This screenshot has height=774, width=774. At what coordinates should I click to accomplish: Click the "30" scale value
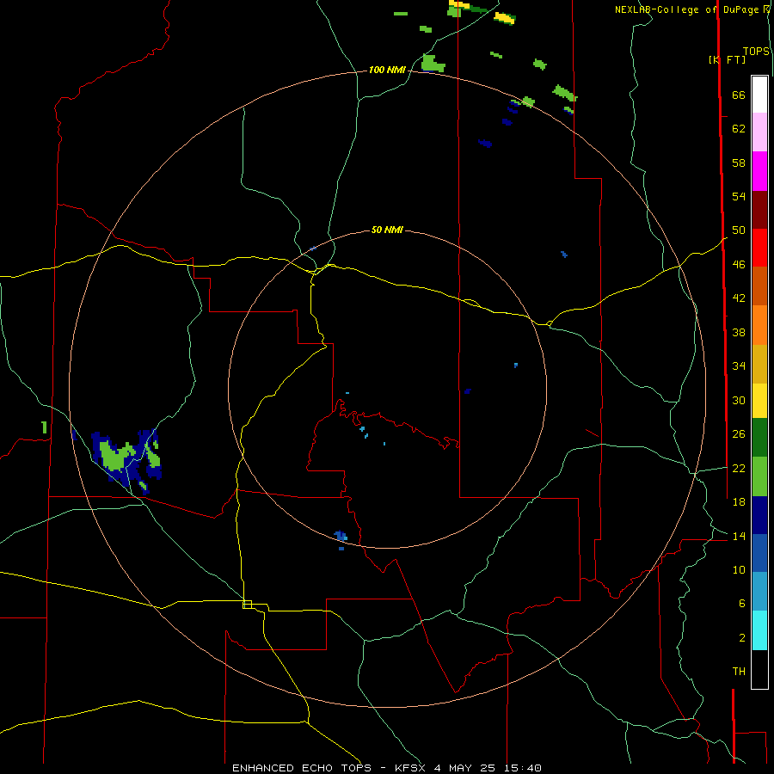(x=739, y=400)
